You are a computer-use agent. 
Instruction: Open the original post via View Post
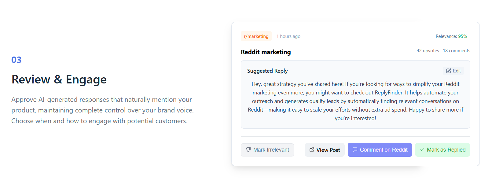[325, 150]
